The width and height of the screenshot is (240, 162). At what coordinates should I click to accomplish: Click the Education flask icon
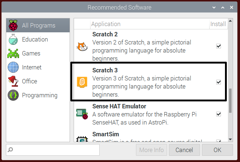tap(13, 40)
